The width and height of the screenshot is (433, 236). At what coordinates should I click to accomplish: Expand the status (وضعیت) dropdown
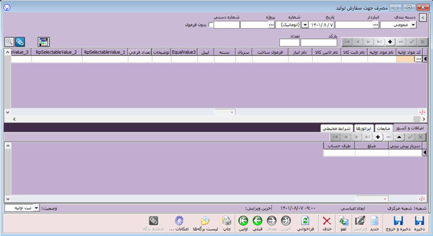pyautogui.click(x=37, y=208)
